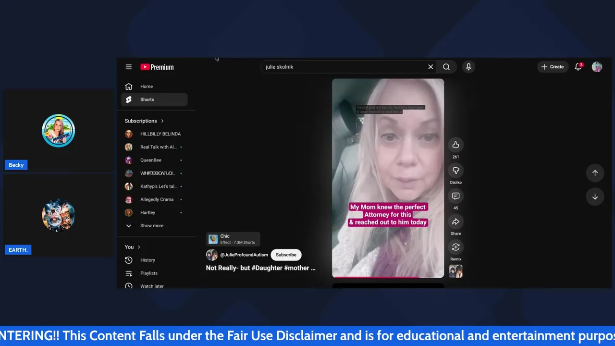Click the short's title Not Really- but #Daughter
Screen dimensions: 615x346
[x=260, y=268]
